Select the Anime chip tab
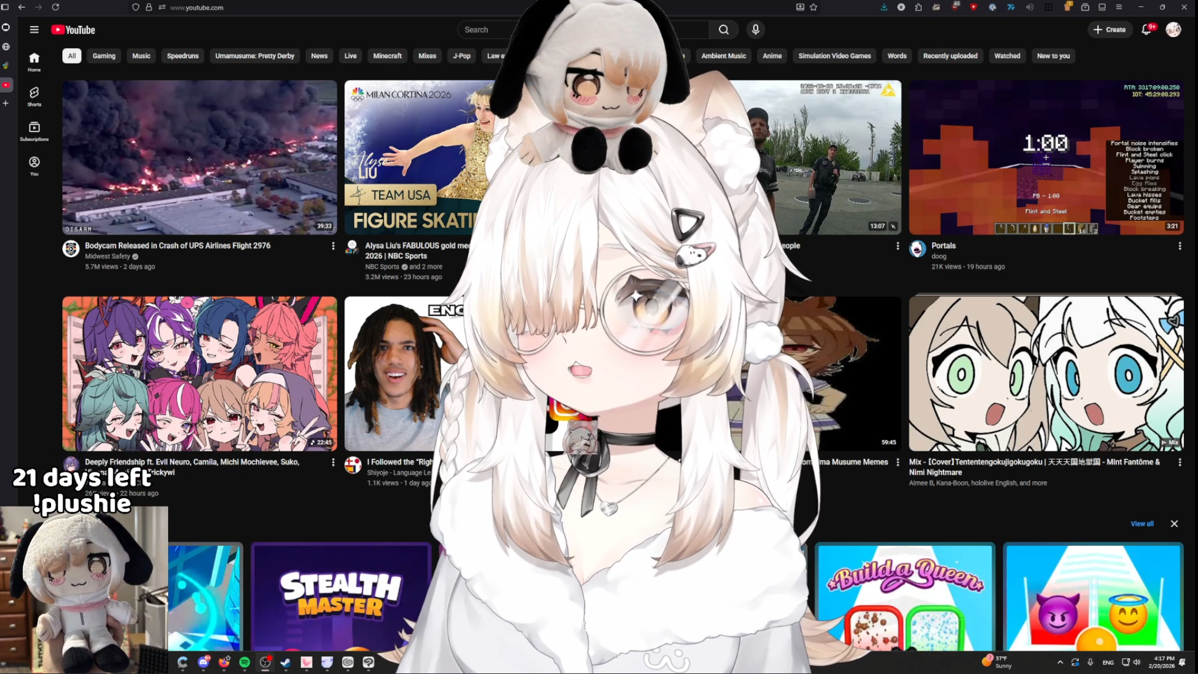This screenshot has height=674, width=1198. coord(772,56)
